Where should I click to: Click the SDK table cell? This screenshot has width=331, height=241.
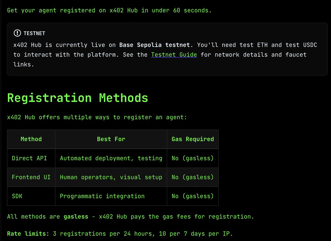(31, 196)
